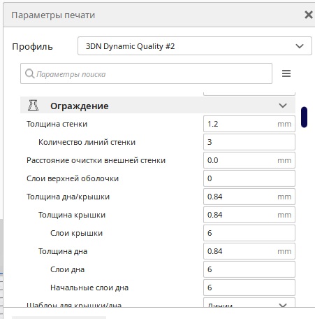Click the Толщина стенки label
This screenshot has height=319, width=315.
pos(57,124)
